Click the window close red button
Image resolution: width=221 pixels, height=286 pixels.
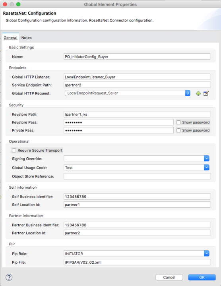tap(5, 4)
